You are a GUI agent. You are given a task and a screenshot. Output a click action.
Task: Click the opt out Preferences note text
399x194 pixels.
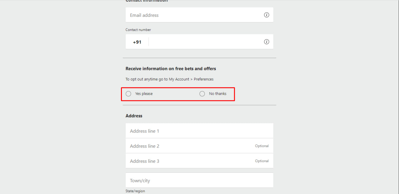[x=170, y=79]
